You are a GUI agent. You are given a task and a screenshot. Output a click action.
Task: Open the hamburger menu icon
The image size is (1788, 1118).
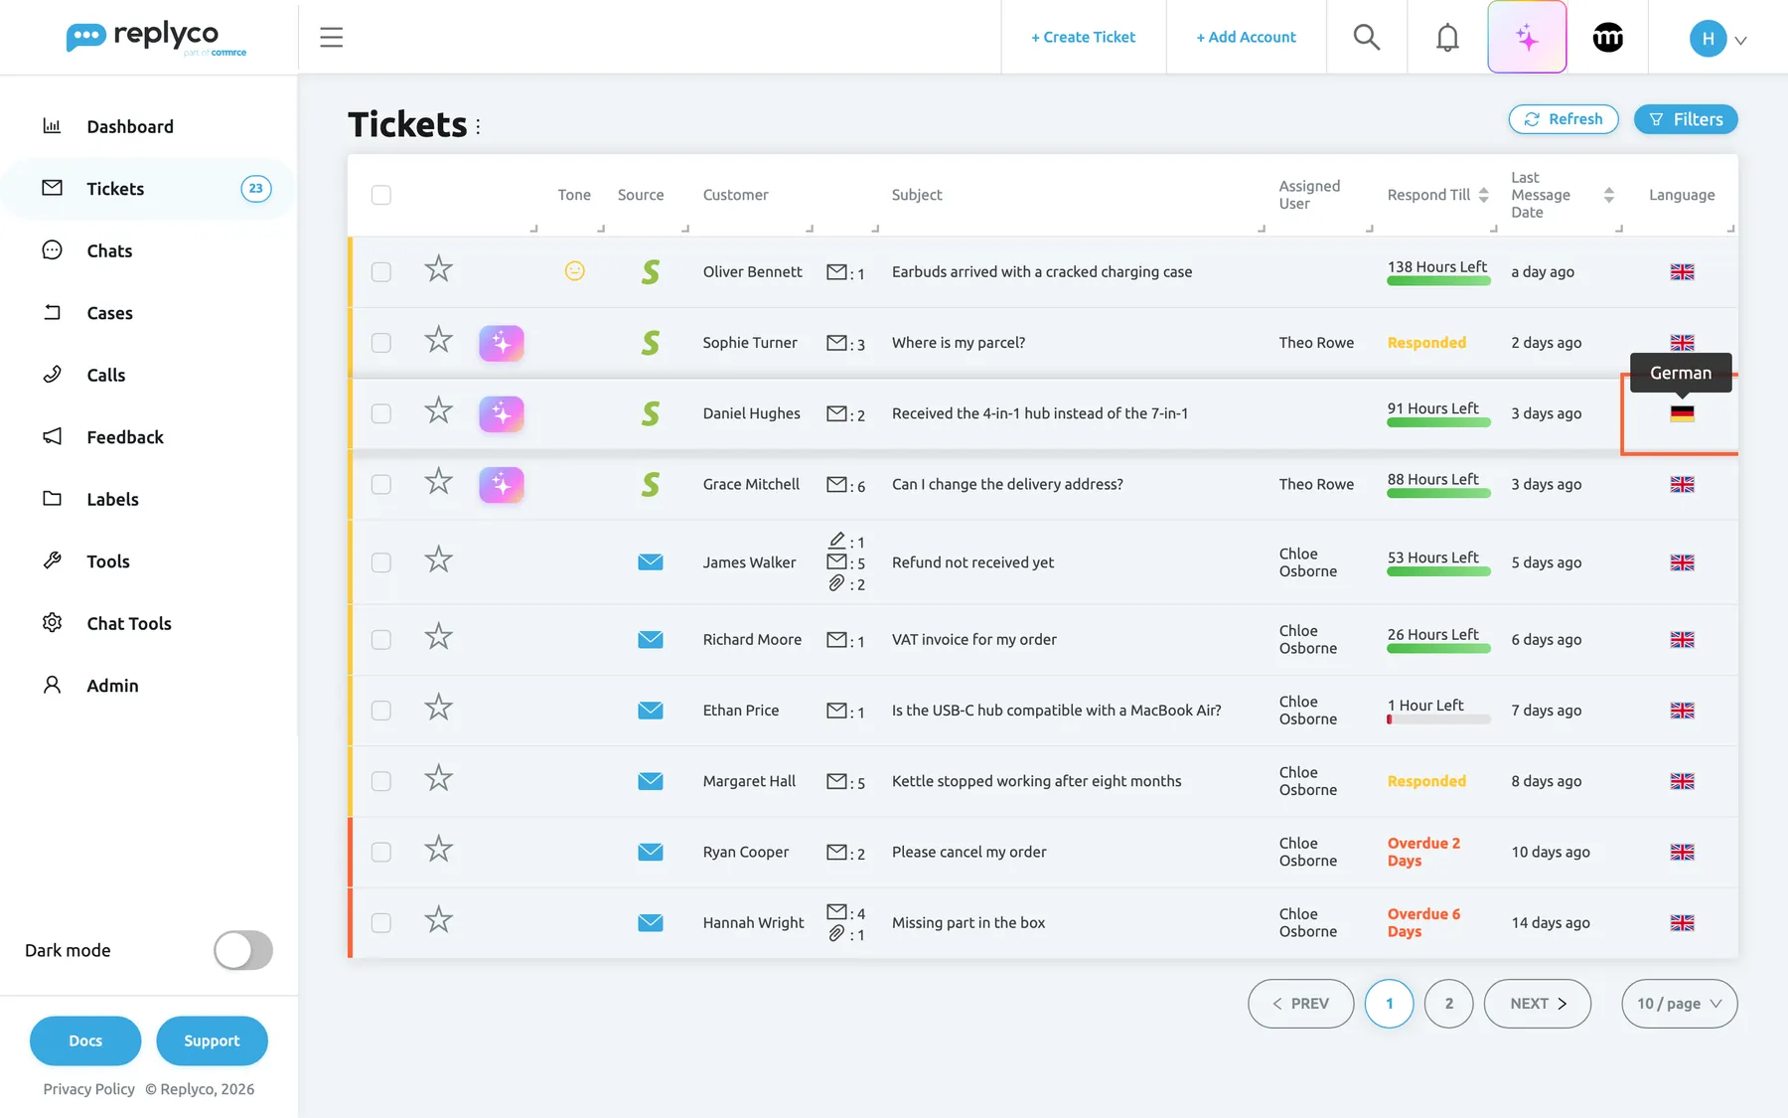coord(331,38)
